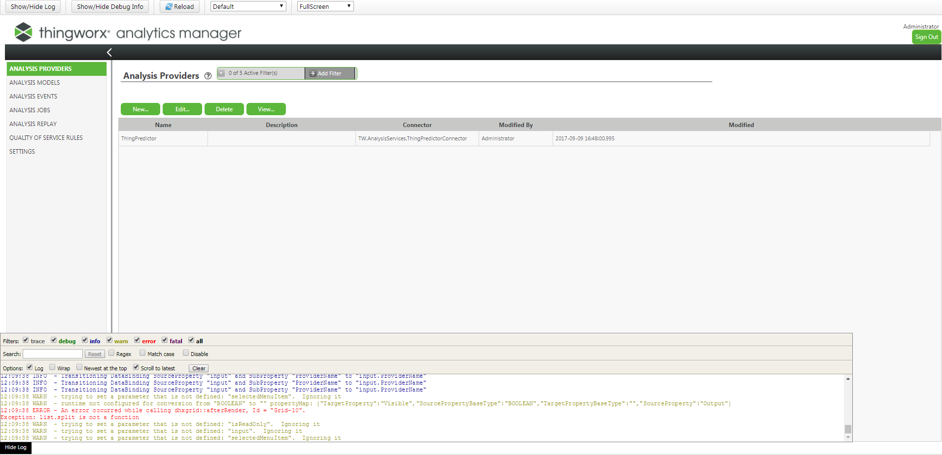Toggle the all log filter
The height and width of the screenshot is (455, 942).
tap(191, 340)
